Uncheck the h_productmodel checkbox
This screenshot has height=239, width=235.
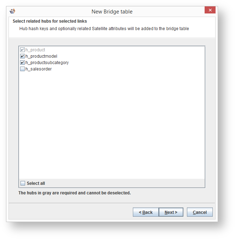pyautogui.click(x=23, y=56)
